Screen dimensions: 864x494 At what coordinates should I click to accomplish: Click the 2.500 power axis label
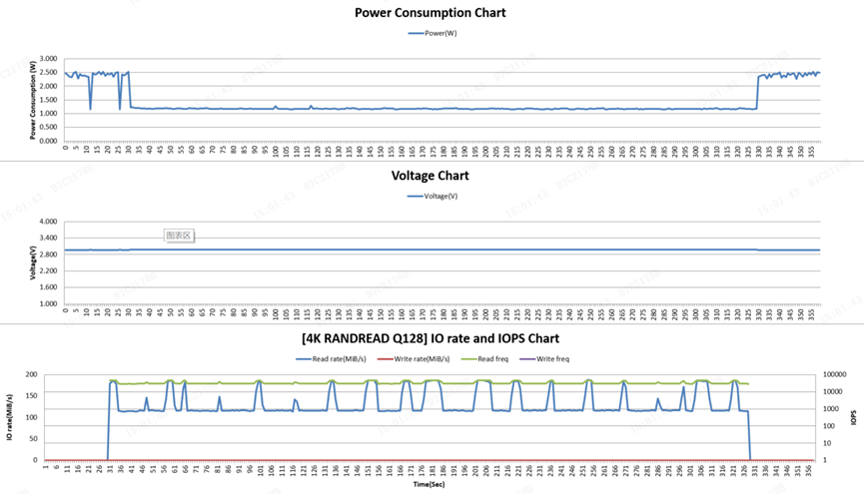pyautogui.click(x=49, y=72)
